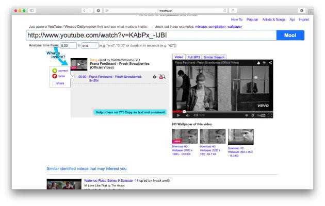Screen dimensions: 325x206
Task: Click the 00:00 timestamp of track 1
Action: (83, 77)
